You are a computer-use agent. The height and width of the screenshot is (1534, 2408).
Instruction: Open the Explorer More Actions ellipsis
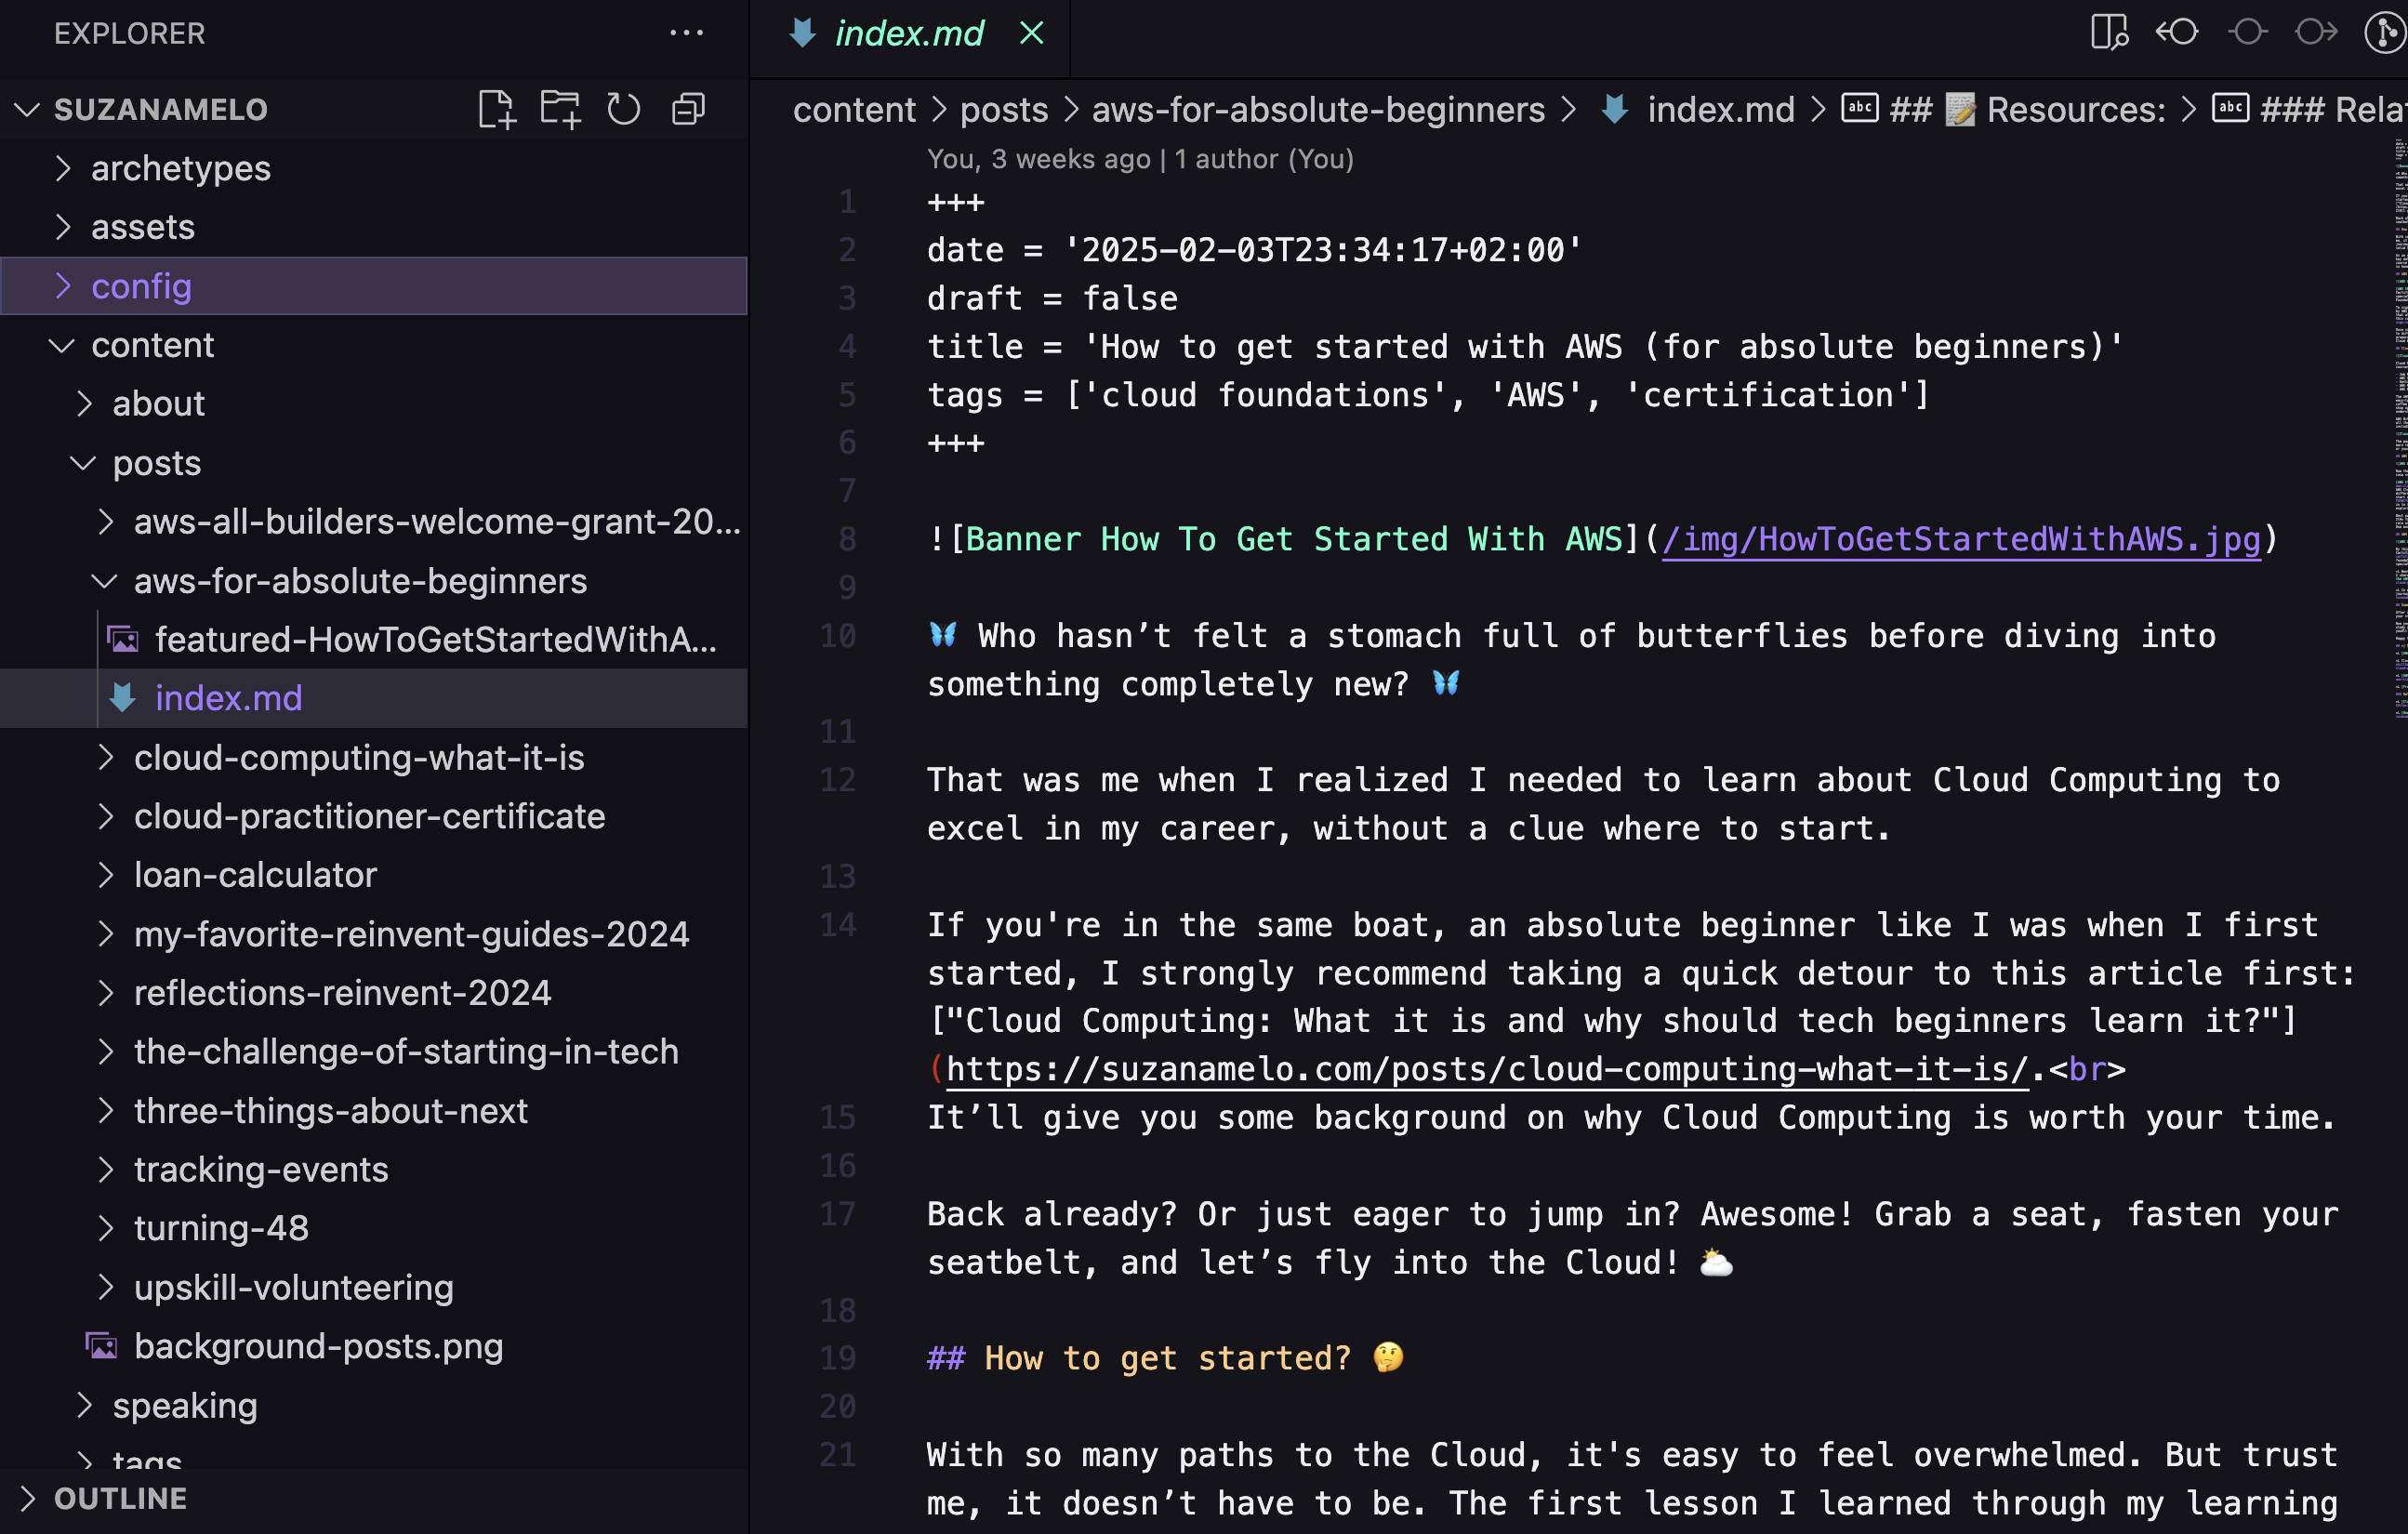click(x=687, y=33)
